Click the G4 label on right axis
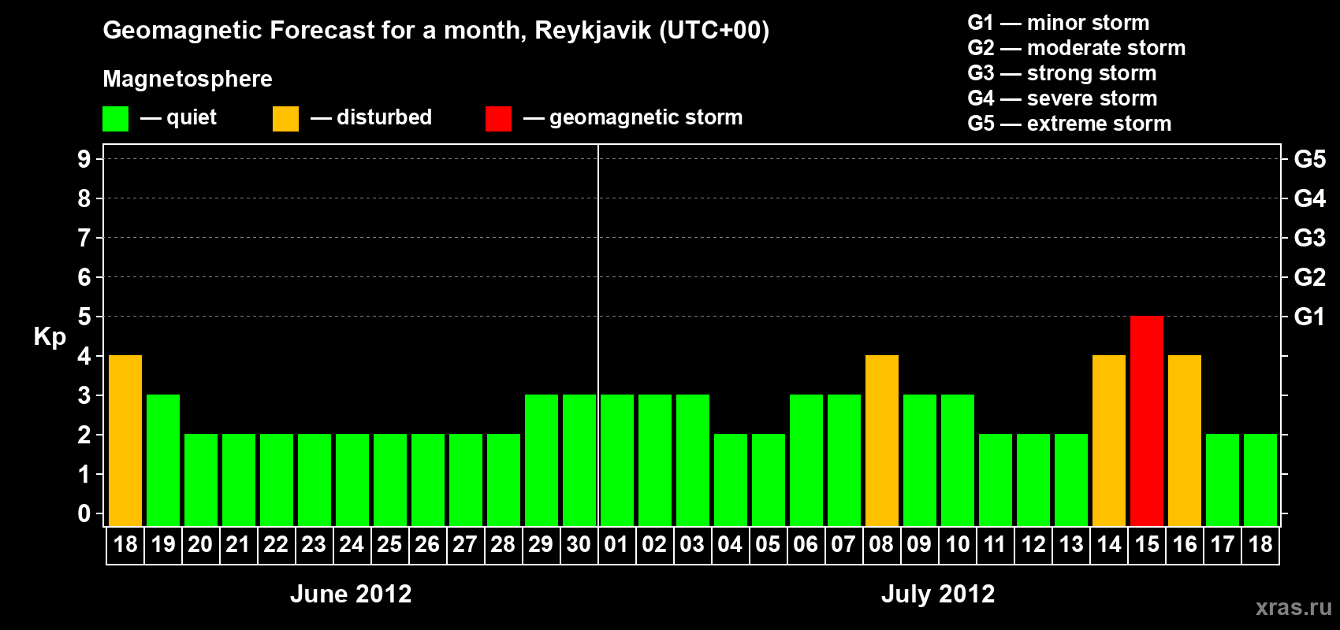The height and width of the screenshot is (630, 1340). 1310,198
